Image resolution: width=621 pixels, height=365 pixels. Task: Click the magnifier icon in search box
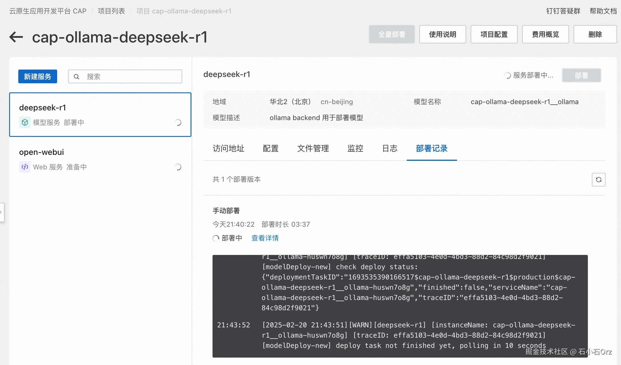(x=77, y=77)
